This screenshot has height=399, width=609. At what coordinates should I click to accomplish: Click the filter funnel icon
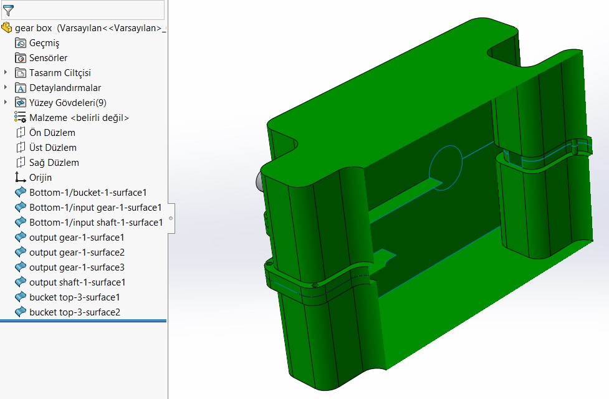pyautogui.click(x=8, y=11)
